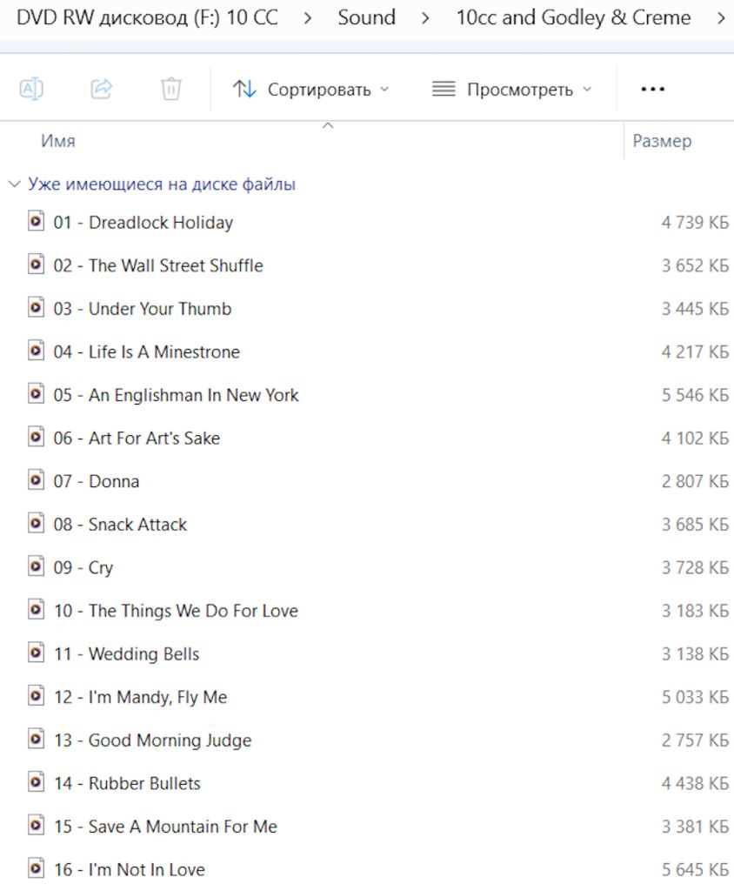Select file 16 - I'm Not In Love
This screenshot has height=891, width=734.
pos(130,869)
